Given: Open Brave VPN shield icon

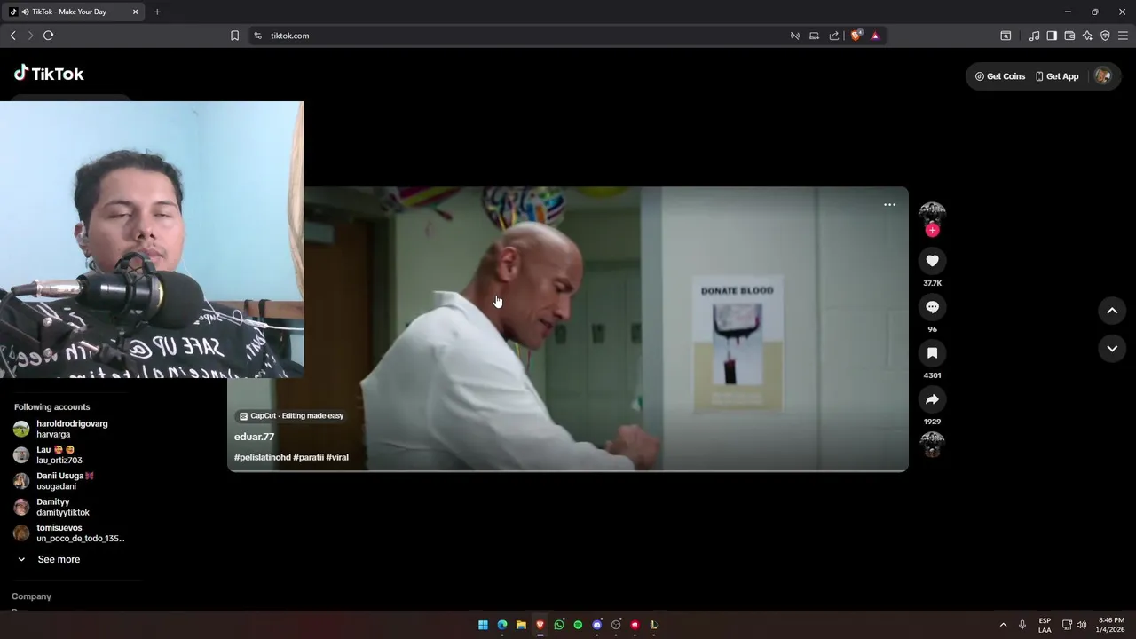Looking at the screenshot, I should [x=1105, y=35].
